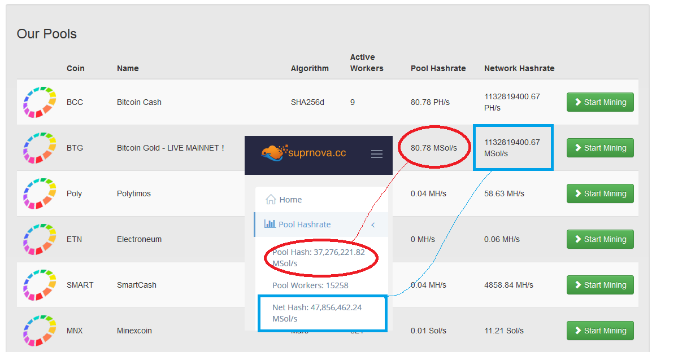Click the Minexcoin coin logo icon

pos(39,331)
